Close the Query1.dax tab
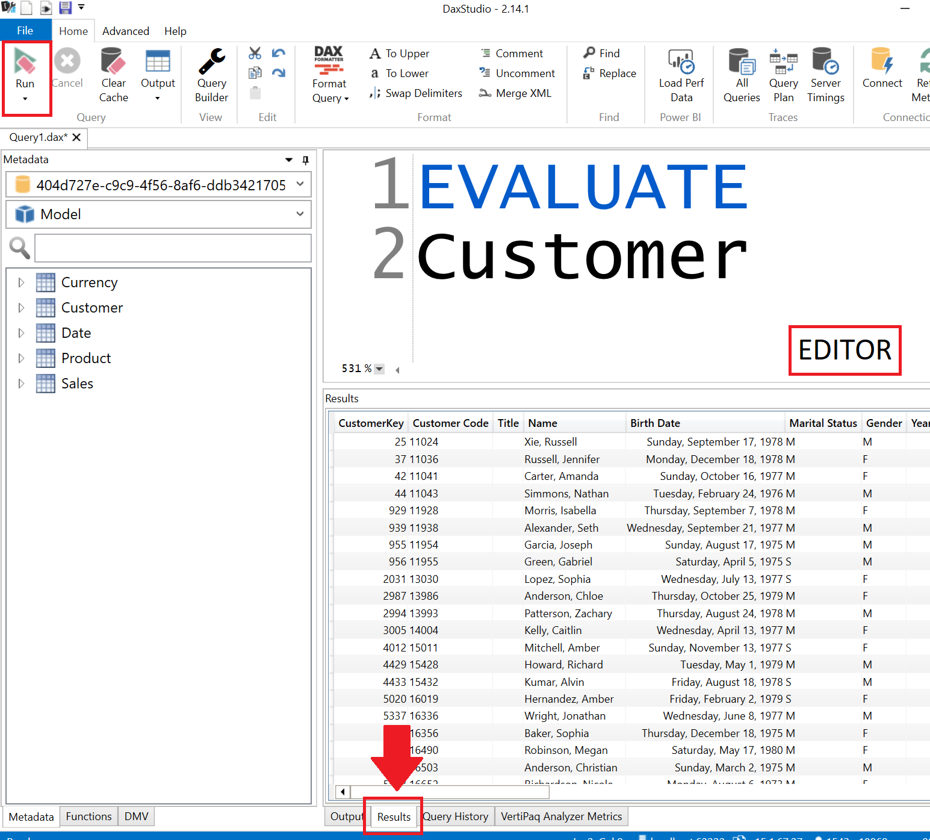Screen dimensions: 930x840 pyautogui.click(x=76, y=137)
